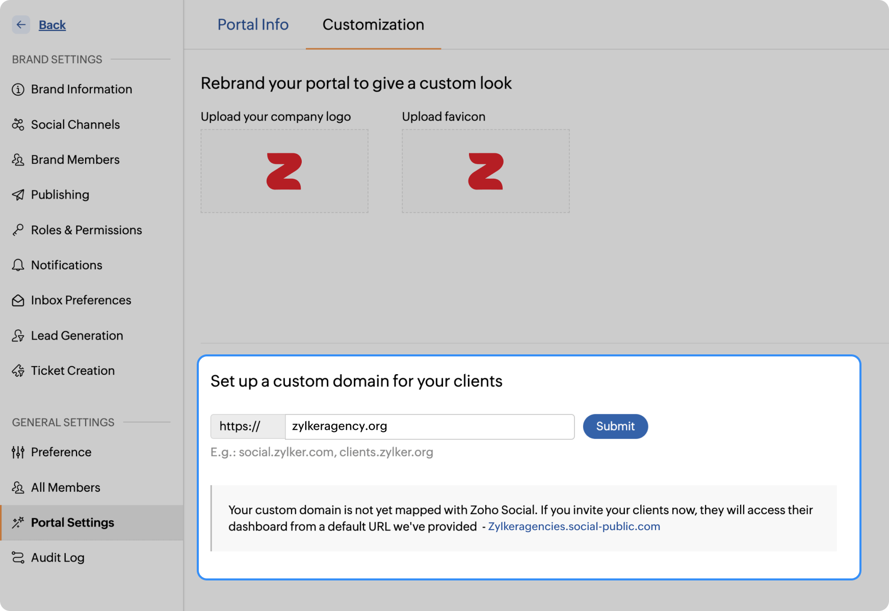Click the Preference sliders icon

[18, 452]
